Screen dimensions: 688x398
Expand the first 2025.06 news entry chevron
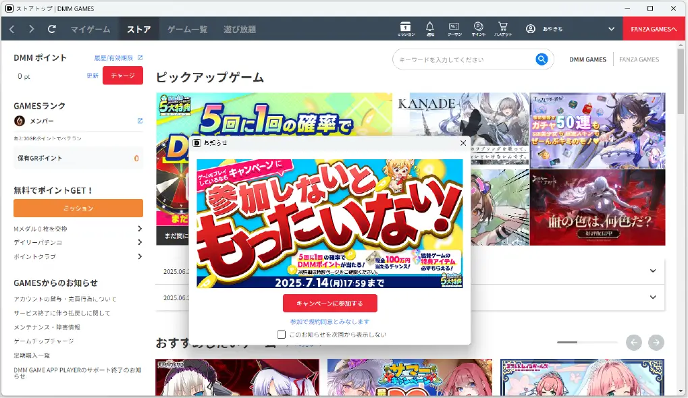pyautogui.click(x=652, y=271)
